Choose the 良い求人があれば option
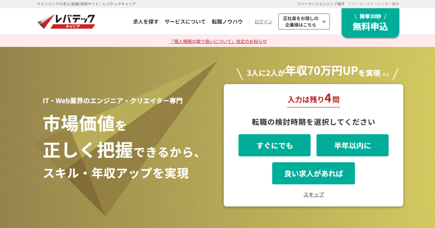435x228 pixels. coord(313,173)
